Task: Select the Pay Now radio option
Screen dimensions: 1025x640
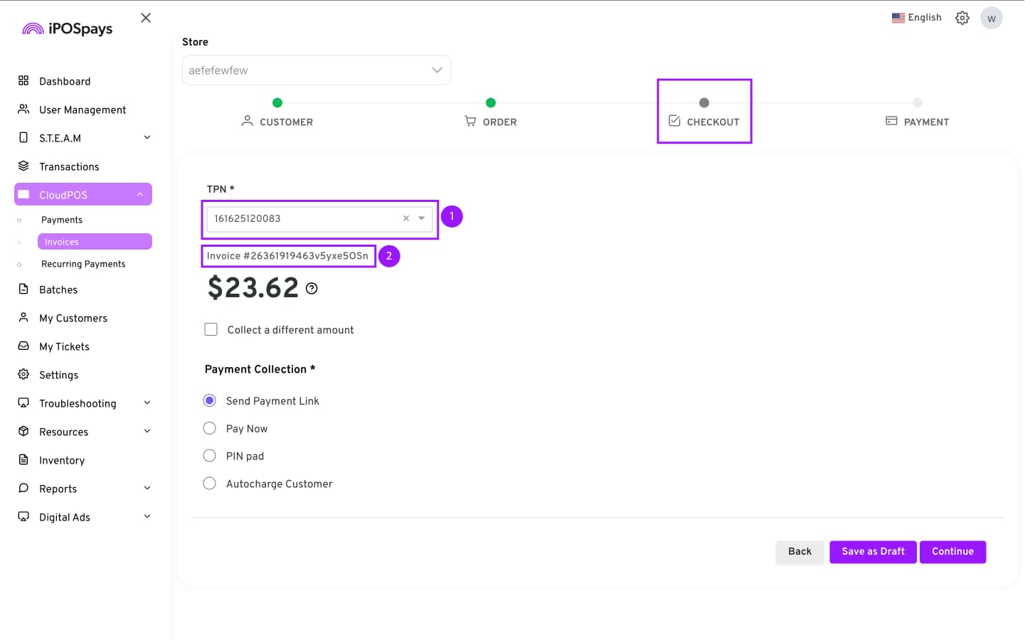Action: tap(210, 428)
